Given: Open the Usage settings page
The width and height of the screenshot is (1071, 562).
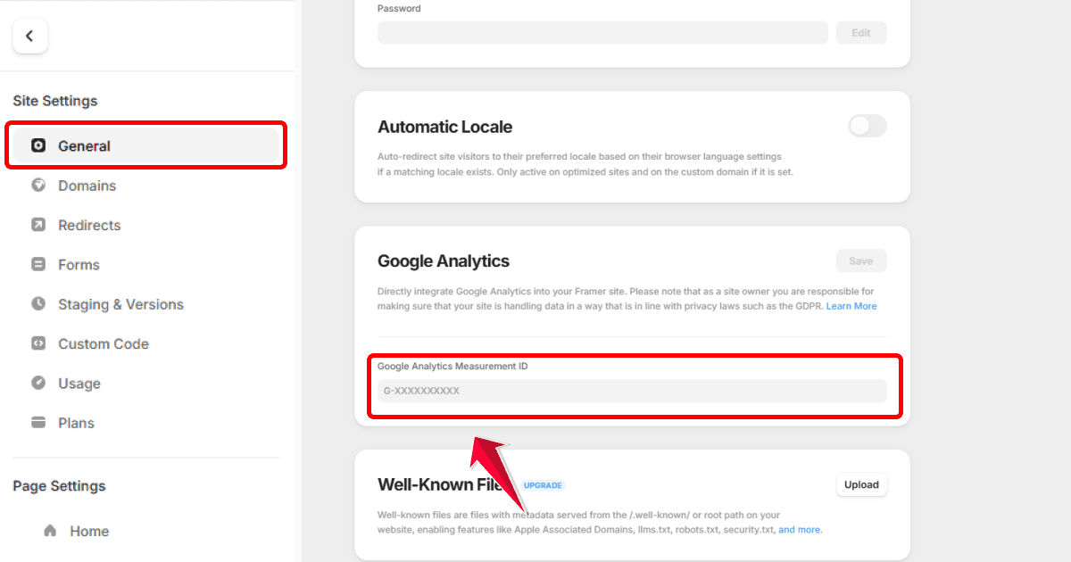Looking at the screenshot, I should (x=79, y=383).
